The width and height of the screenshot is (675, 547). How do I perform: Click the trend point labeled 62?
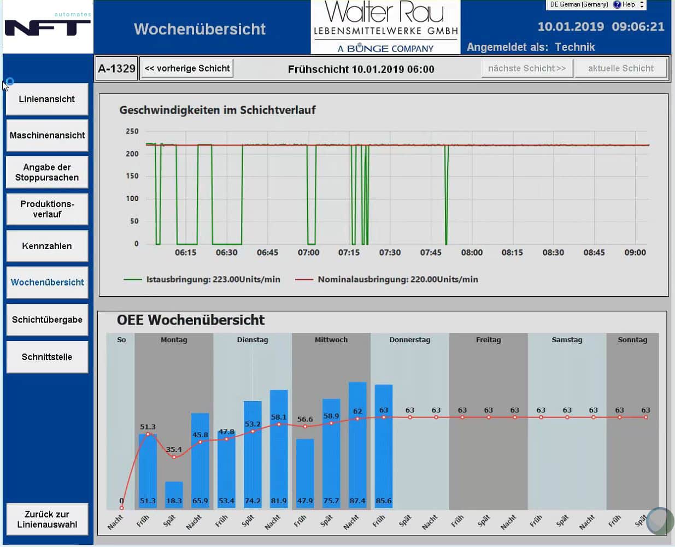[x=357, y=419]
